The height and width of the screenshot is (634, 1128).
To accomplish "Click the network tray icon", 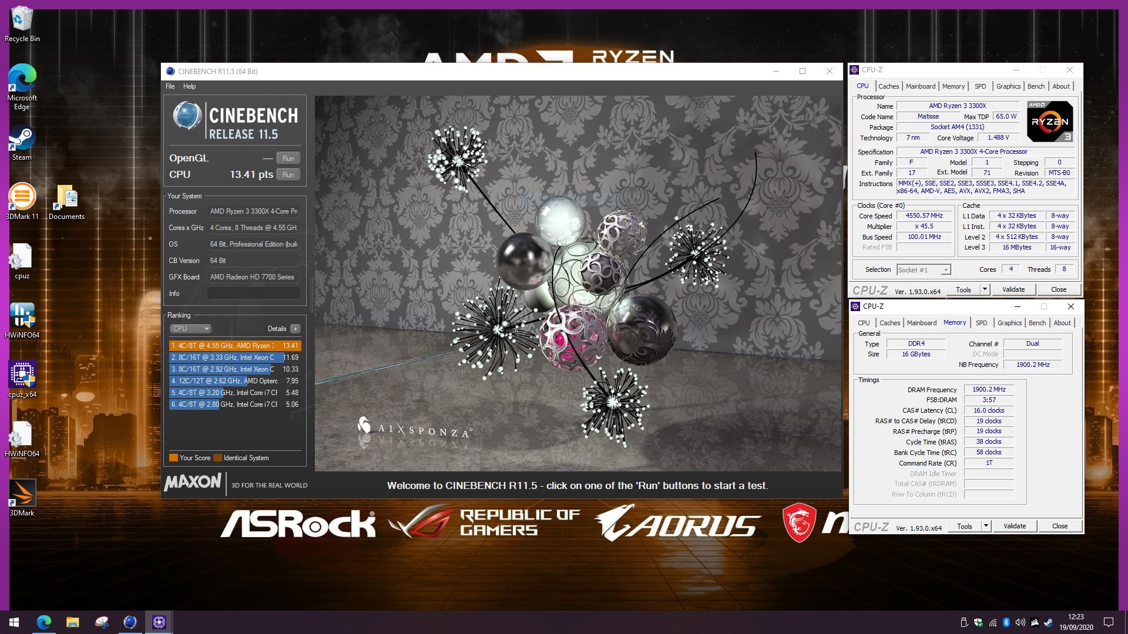I will (x=992, y=622).
